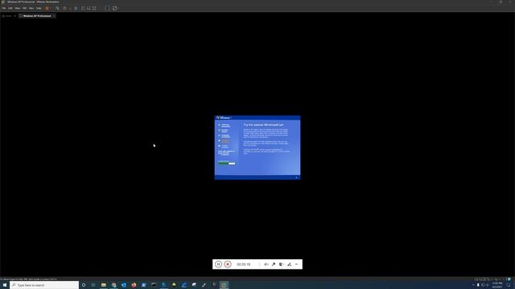
Task: Click the revert snapshot toolbar icon
Action: pyautogui.click(x=70, y=8)
